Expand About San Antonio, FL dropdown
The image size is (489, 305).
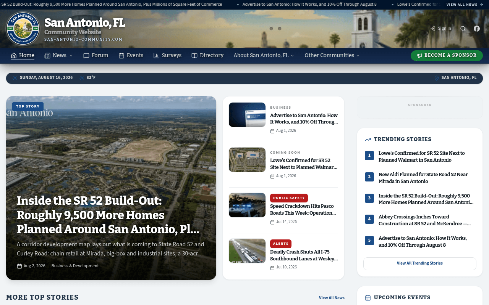[264, 56]
